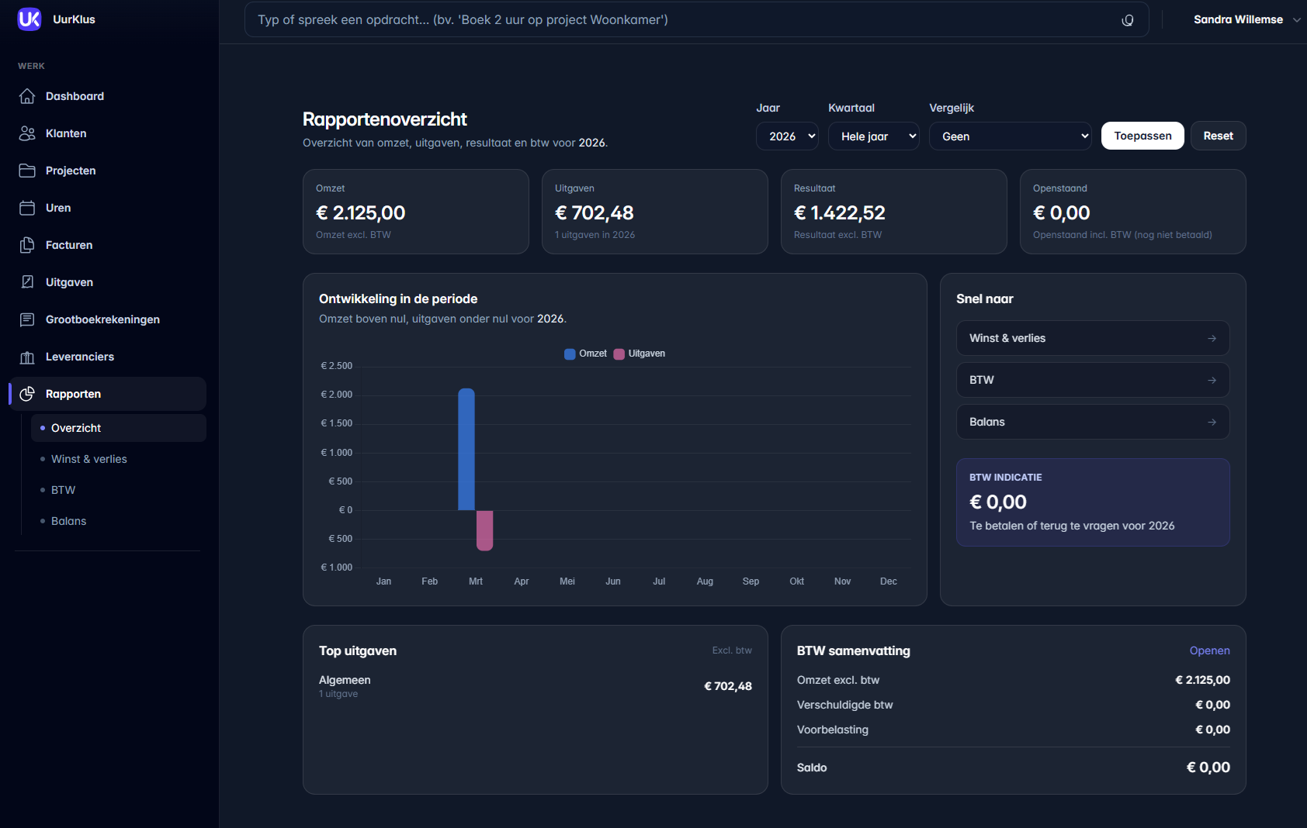Activate voice input with the microphone icon
Viewport: 1307px width, 828px height.
(1128, 19)
